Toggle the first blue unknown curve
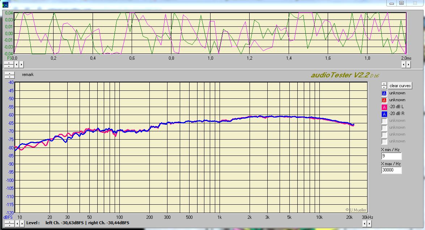This screenshot has height=230, width=425. tap(384, 93)
